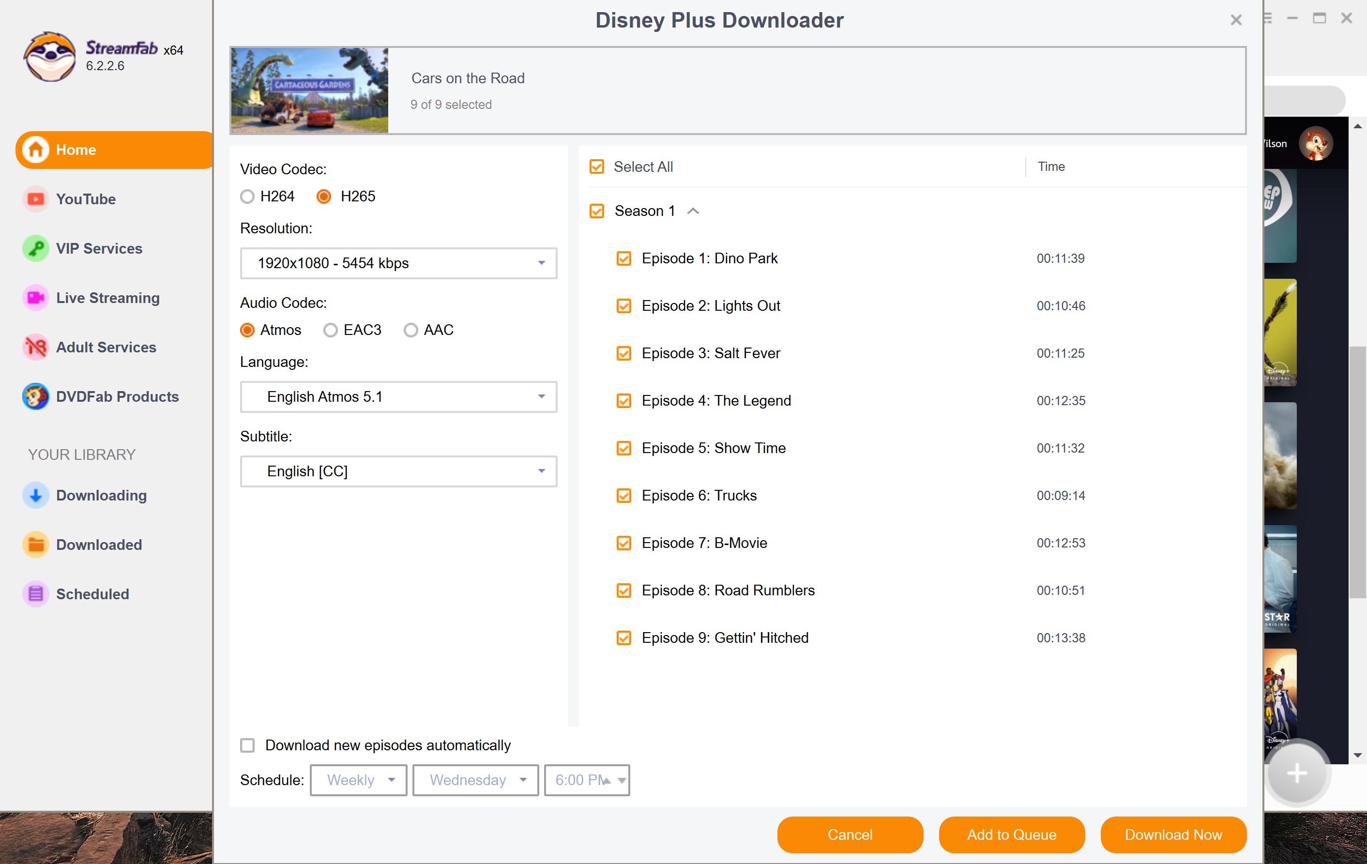Uncheck Episode 3: Salt Fever
Screen dimensions: 1367x864
tap(624, 354)
